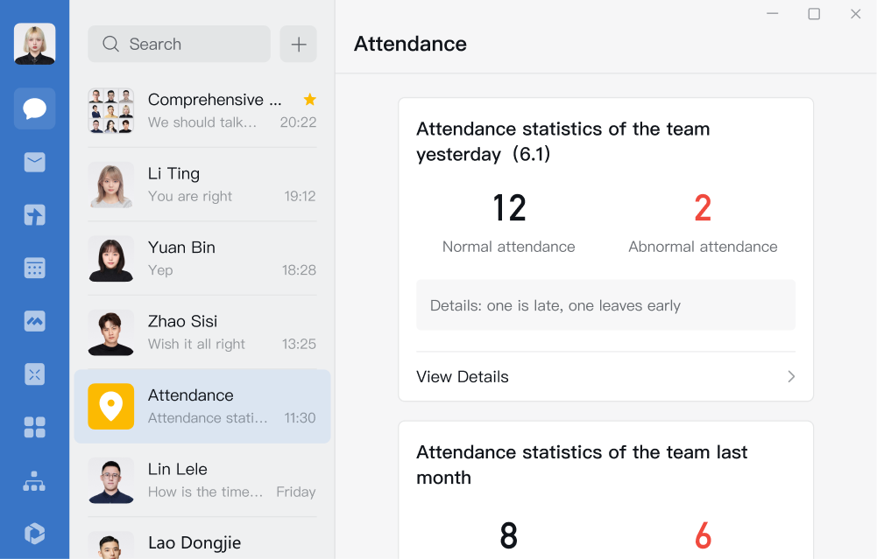The height and width of the screenshot is (559, 877).
Task: Open the Li Ting conversation
Action: tap(202, 185)
